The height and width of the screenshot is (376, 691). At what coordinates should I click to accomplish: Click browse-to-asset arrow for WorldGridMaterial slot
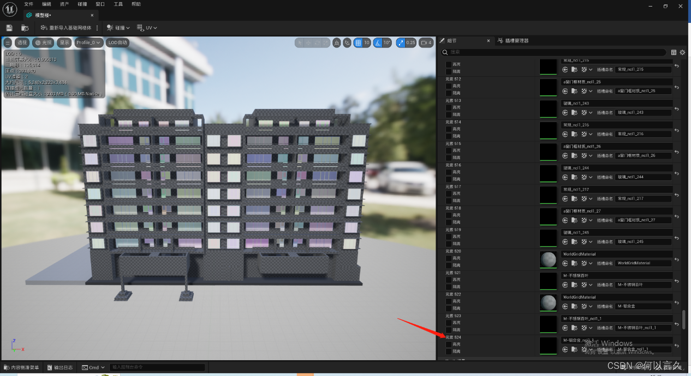click(575, 263)
